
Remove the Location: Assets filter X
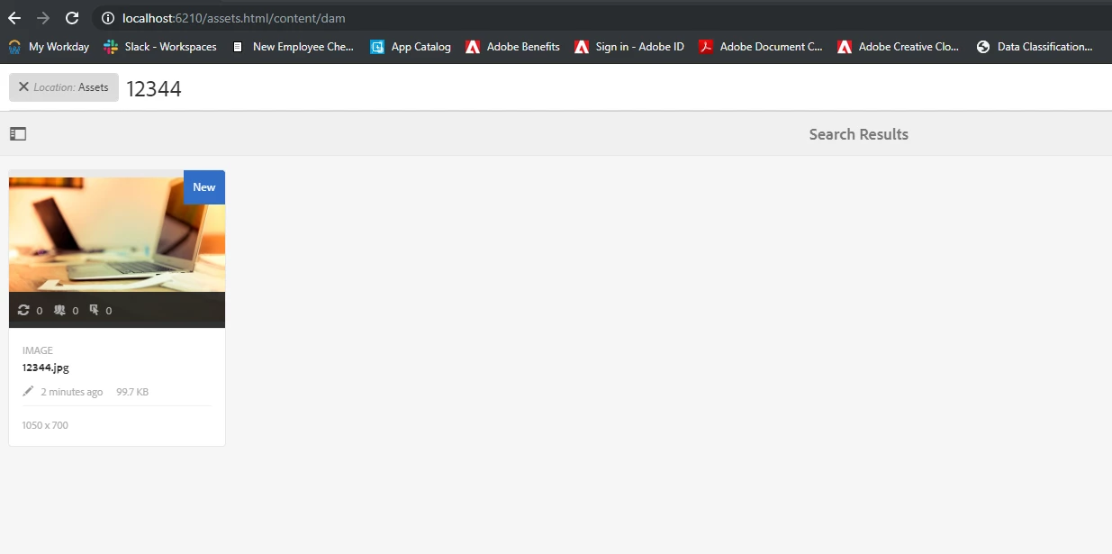pyautogui.click(x=23, y=87)
